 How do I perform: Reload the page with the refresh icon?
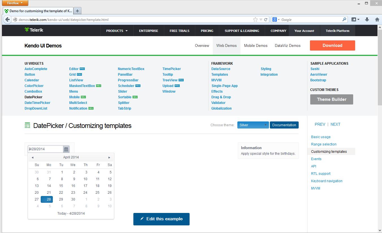pyautogui.click(x=266, y=19)
